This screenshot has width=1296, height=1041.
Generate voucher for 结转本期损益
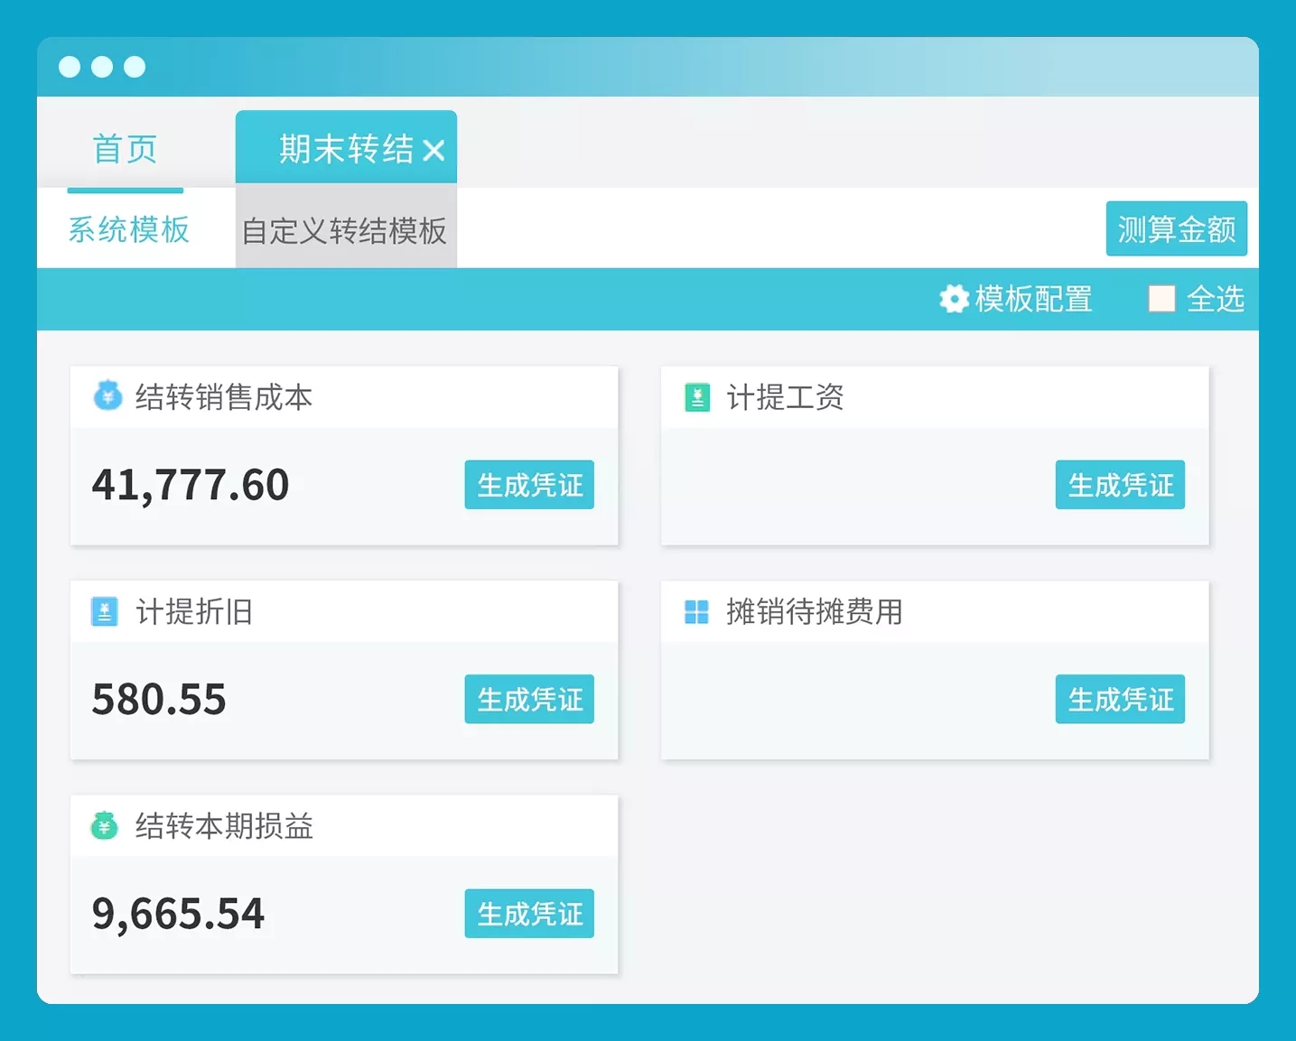click(529, 914)
